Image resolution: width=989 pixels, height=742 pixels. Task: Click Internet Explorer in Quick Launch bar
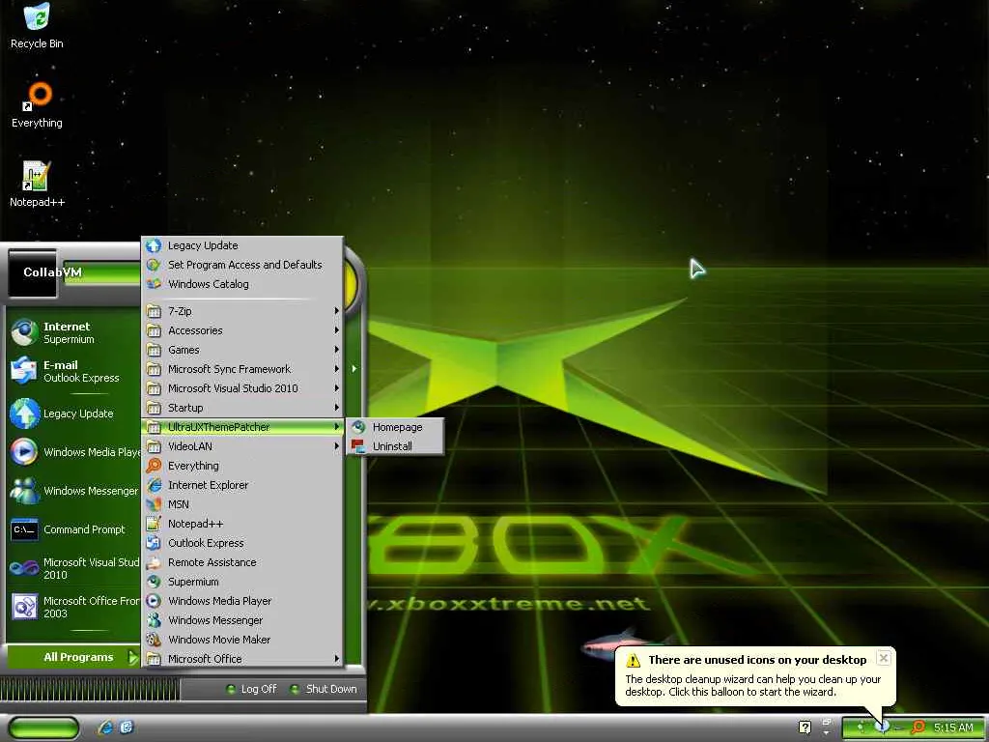[x=105, y=728]
